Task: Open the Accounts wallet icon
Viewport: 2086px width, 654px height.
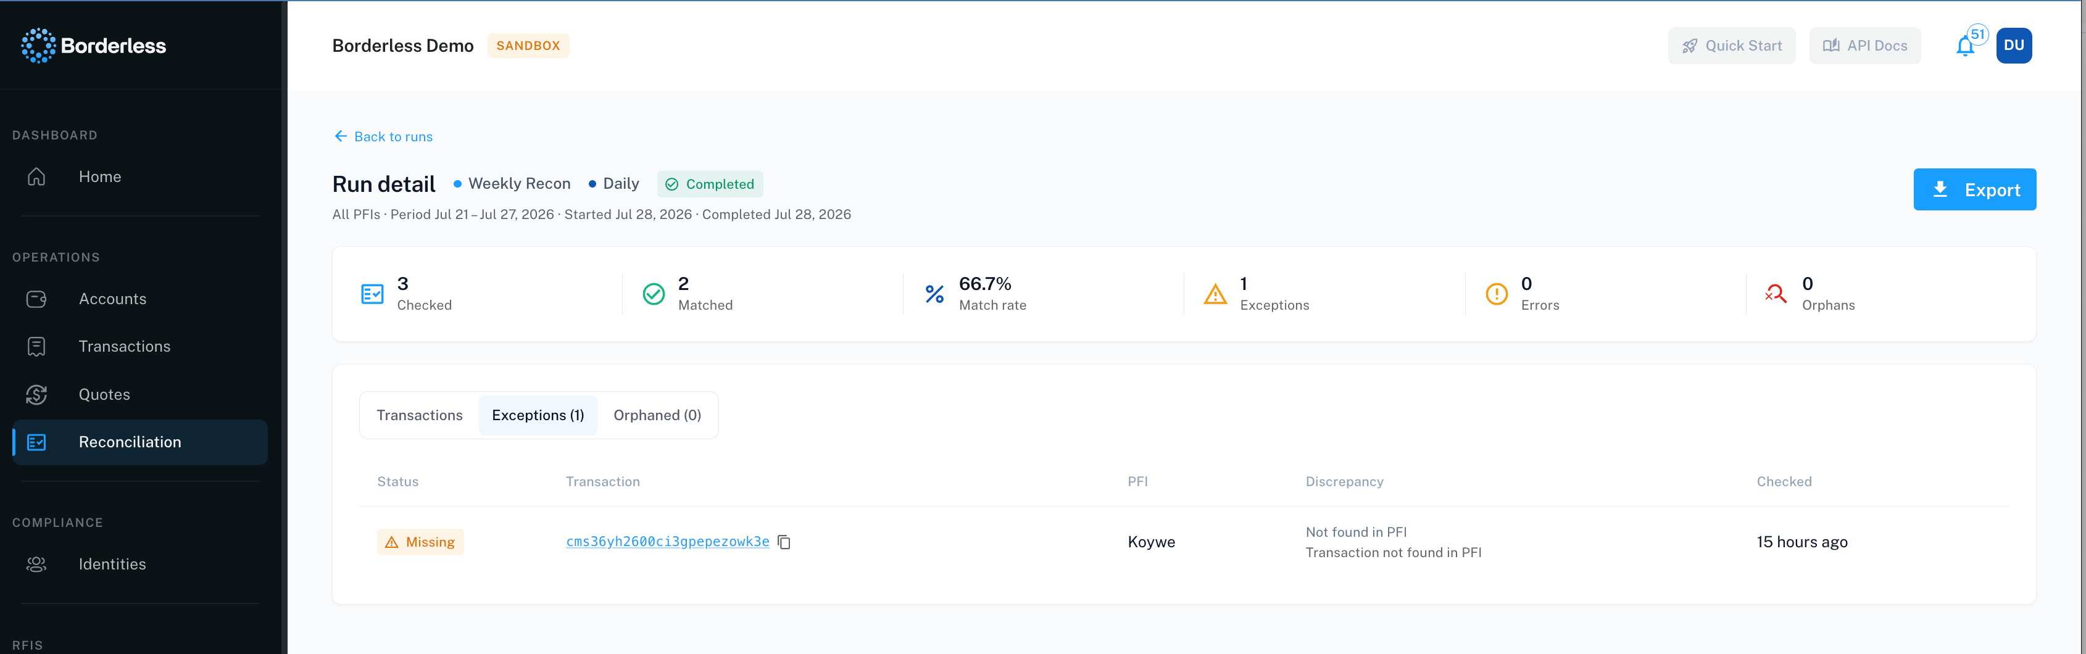Action: (36, 299)
